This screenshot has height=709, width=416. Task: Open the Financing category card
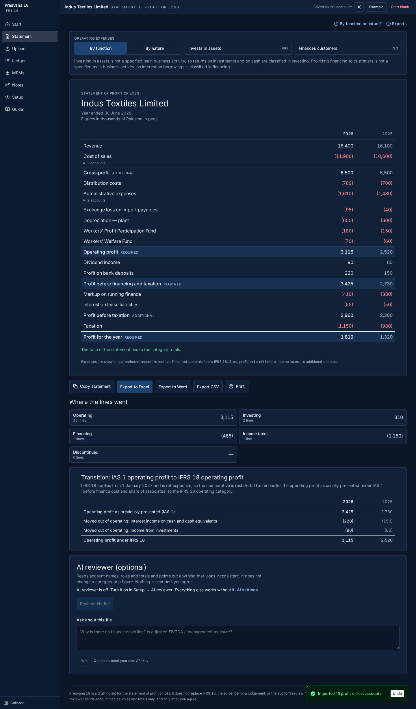pos(153,436)
